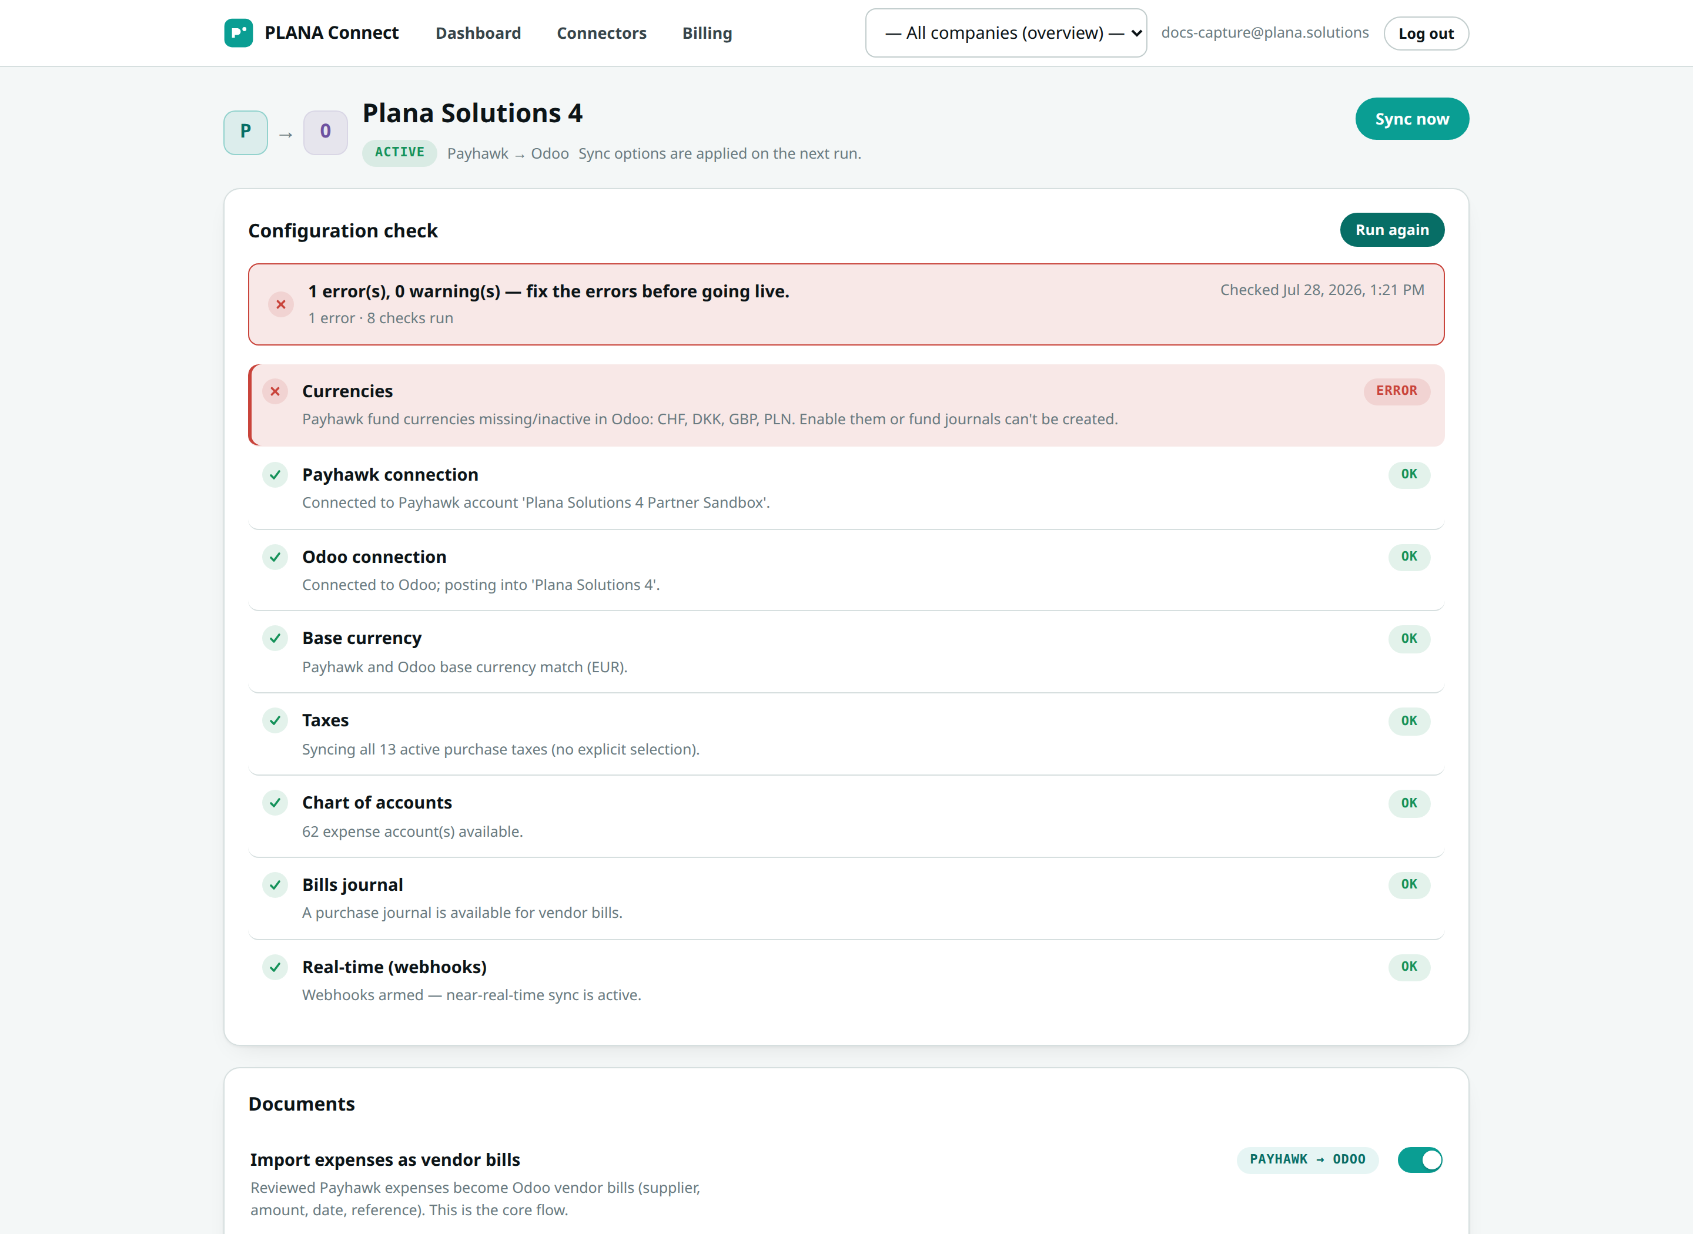
Task: Click the PLANA Connect logo icon
Action: pos(238,33)
